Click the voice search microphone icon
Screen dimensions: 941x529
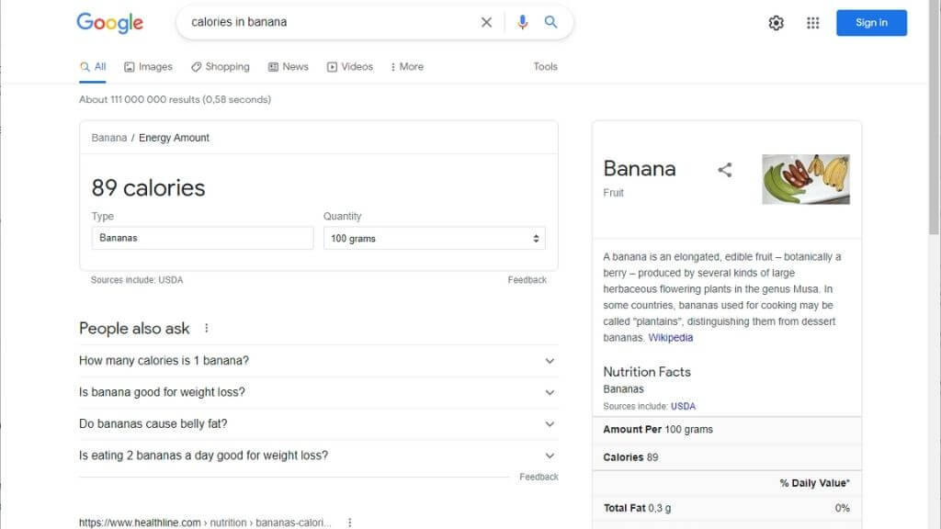point(523,22)
